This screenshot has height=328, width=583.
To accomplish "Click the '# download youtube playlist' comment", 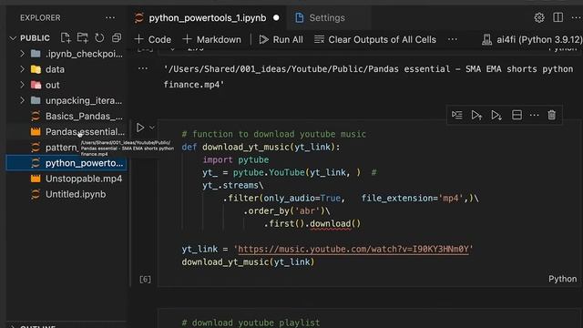I will (251, 322).
